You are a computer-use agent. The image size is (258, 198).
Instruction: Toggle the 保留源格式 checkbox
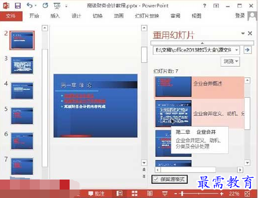click(156, 179)
